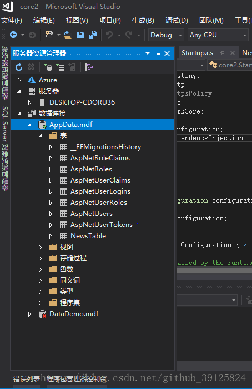252x389 pixels.
Task: Click the Redo arrow icon
Action: click(x=129, y=35)
